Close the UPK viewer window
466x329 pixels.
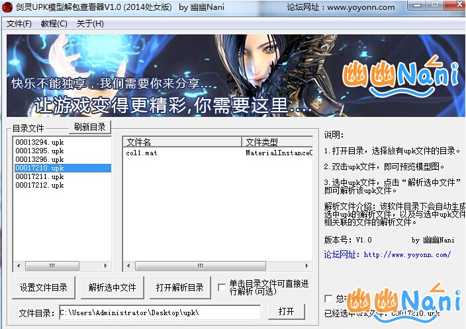[455, 5]
